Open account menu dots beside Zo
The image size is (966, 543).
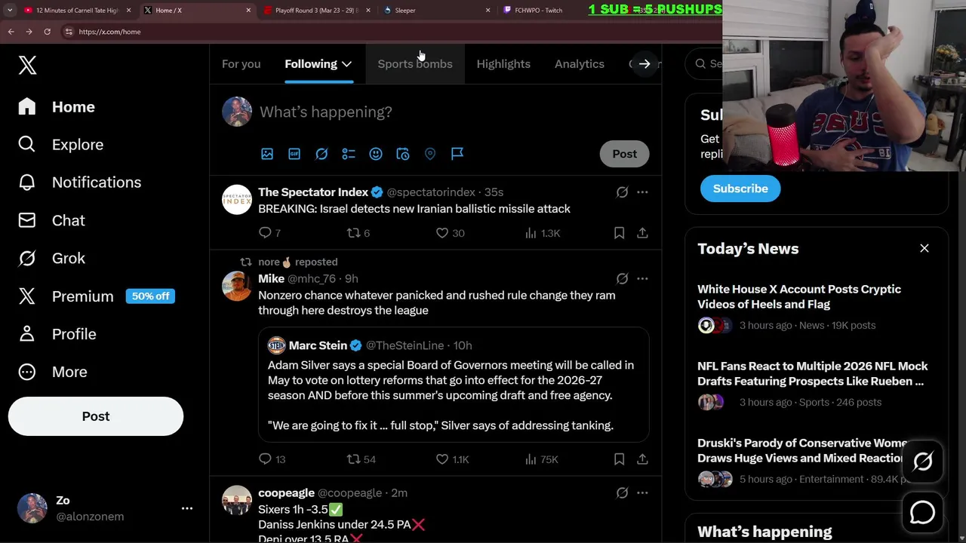187,509
